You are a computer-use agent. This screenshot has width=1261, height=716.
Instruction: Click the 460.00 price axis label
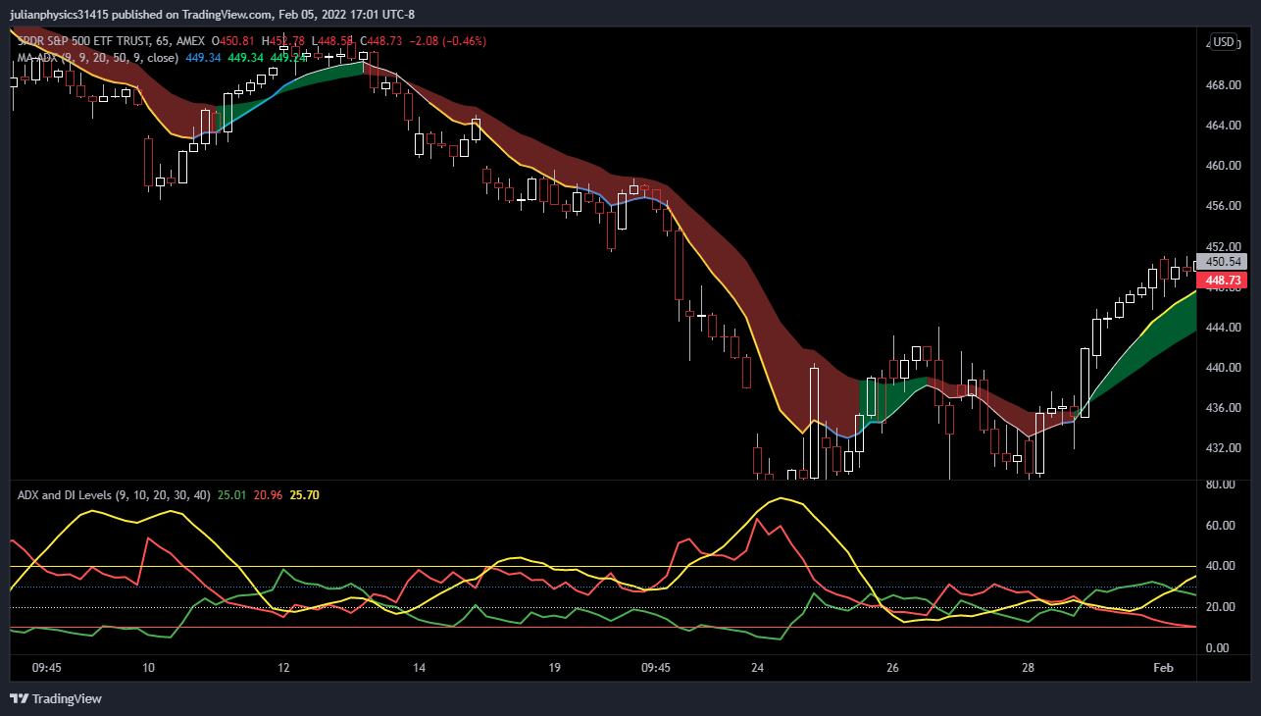pyautogui.click(x=1224, y=166)
